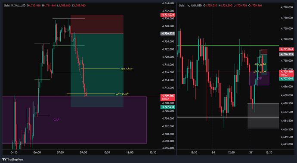Click the 04:30 time label
Image resolution: width=297 pixels, height=163 pixels.
(x=14, y=152)
